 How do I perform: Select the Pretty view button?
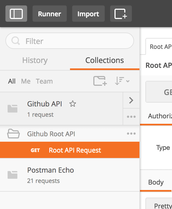pos(159,204)
